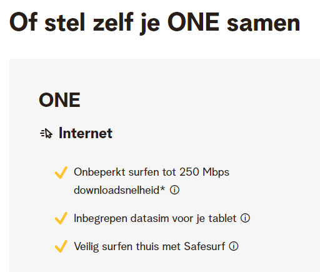Select the Internet section heading
The height and width of the screenshot is (272, 320).
pos(86,133)
